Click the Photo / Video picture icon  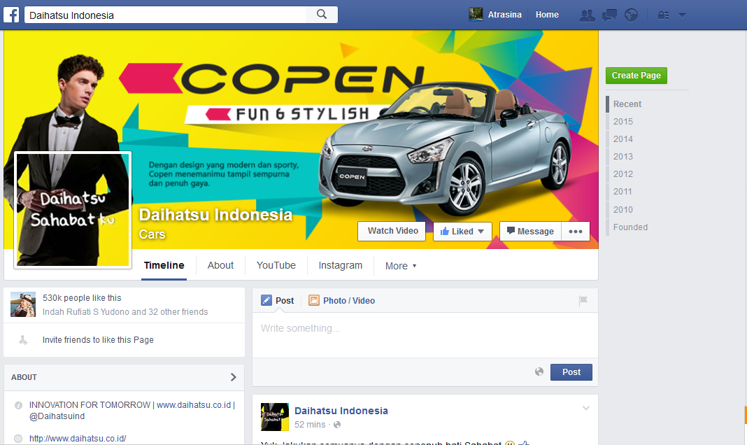tap(314, 300)
